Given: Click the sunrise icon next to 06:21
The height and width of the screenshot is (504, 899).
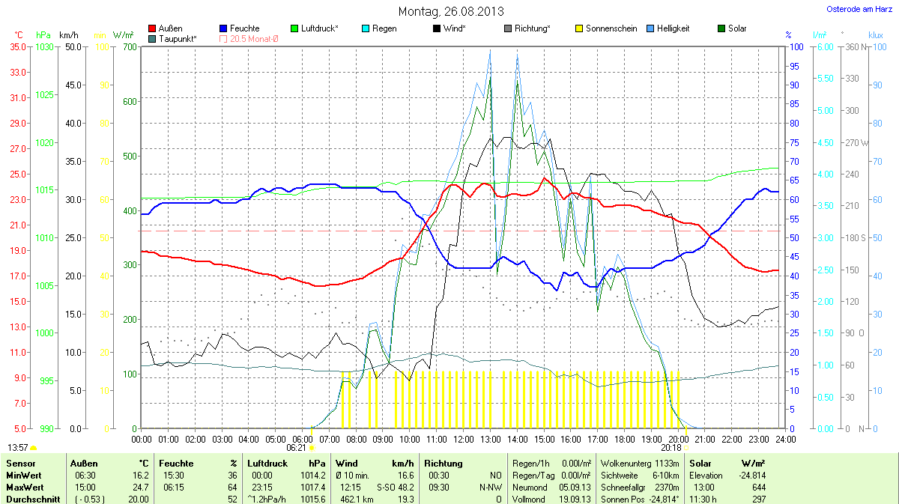Looking at the screenshot, I should [312, 448].
